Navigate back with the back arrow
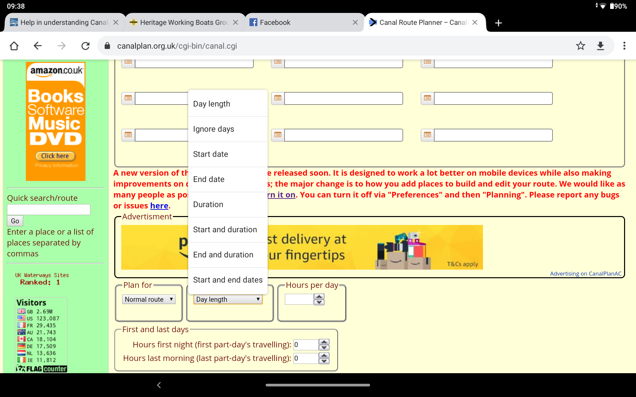The height and width of the screenshot is (397, 636). (x=37, y=46)
